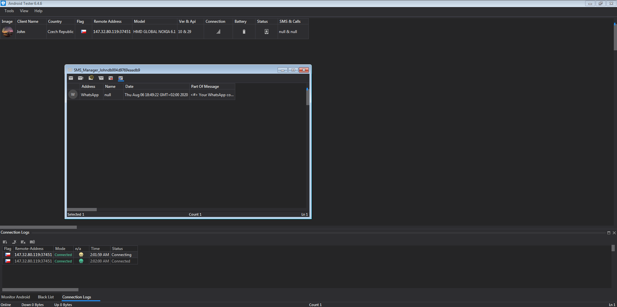Screen dimensions: 617x307
Task: Click the signal strength icon for John
Action: pyautogui.click(x=219, y=32)
